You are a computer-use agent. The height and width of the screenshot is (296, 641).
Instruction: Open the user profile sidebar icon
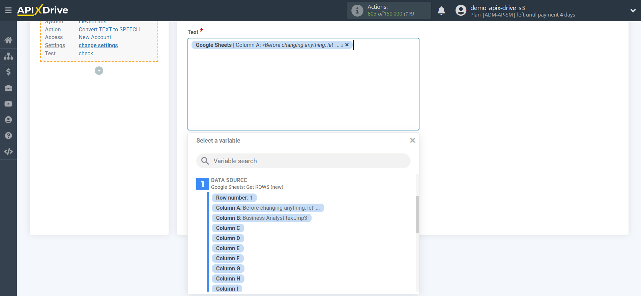tap(8, 120)
